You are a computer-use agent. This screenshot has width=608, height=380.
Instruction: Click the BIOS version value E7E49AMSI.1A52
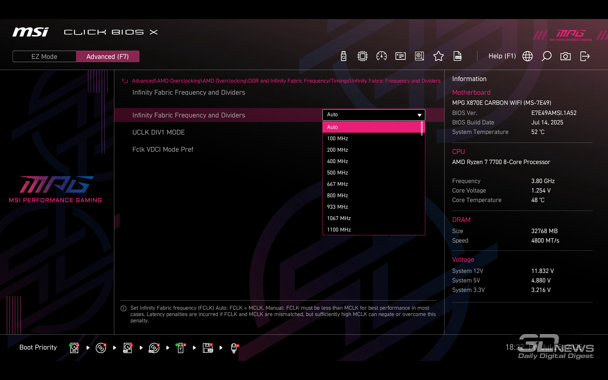[554, 113]
